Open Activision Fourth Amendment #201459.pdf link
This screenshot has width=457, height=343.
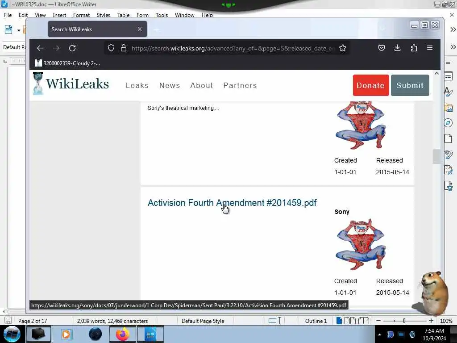coord(232,203)
